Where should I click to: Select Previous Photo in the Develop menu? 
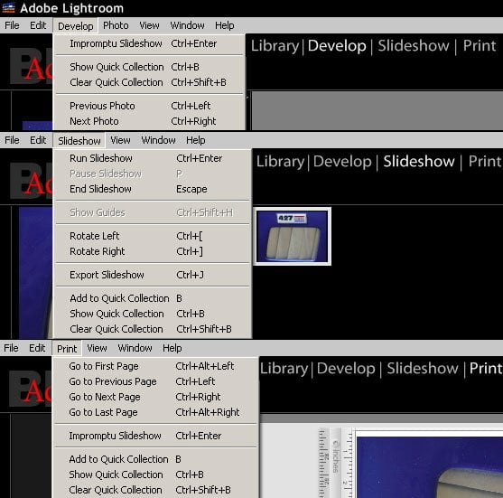click(x=149, y=106)
